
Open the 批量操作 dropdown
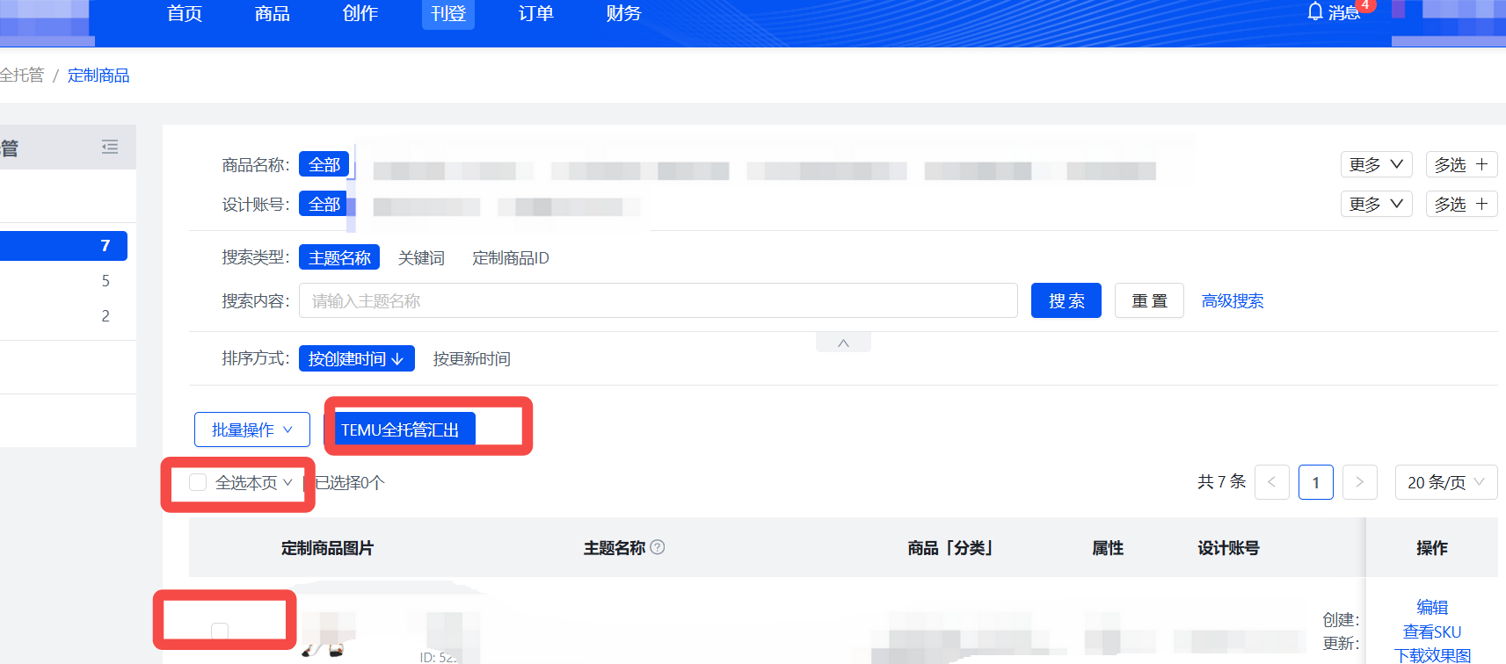pyautogui.click(x=251, y=429)
